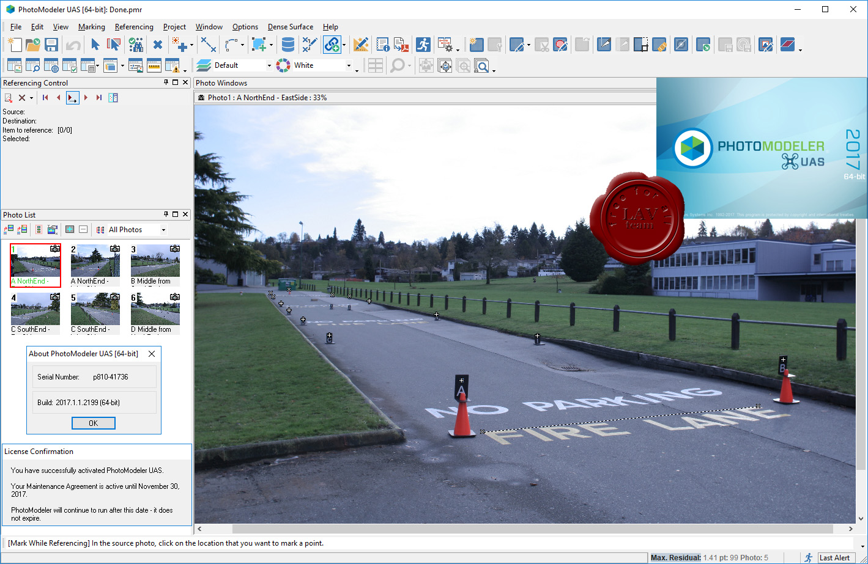This screenshot has width=868, height=564.
Task: Click OK in About PhotoModeler dialog
Action: (x=93, y=423)
